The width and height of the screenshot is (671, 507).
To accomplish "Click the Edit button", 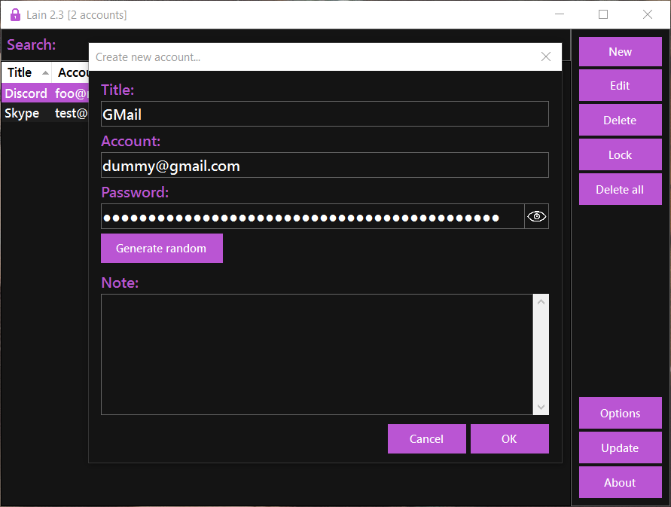I will click(620, 86).
